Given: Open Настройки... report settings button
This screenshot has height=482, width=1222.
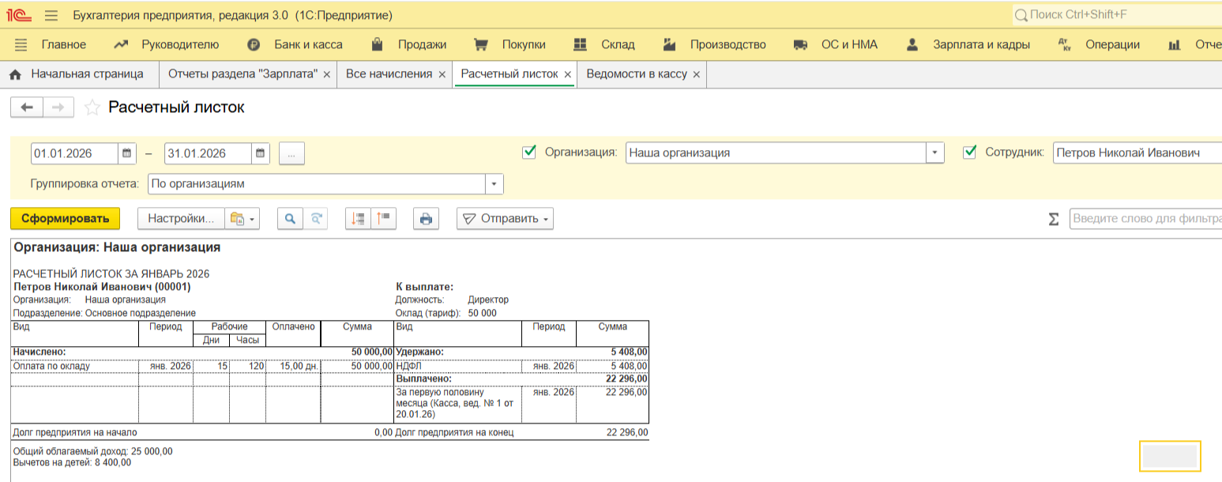Looking at the screenshot, I should (181, 219).
